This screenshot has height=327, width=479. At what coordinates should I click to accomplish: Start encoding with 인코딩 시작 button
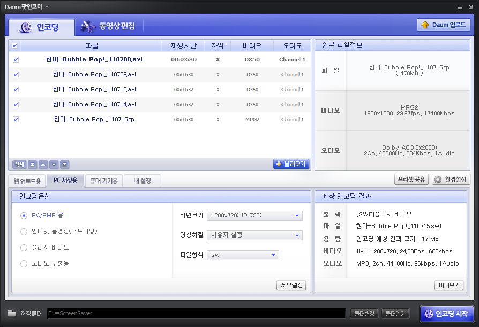coord(447,314)
